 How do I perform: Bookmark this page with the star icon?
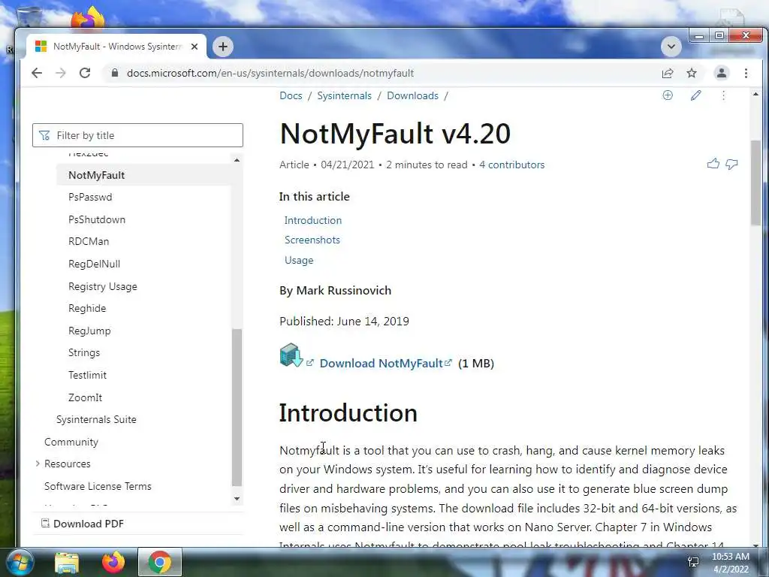692,73
